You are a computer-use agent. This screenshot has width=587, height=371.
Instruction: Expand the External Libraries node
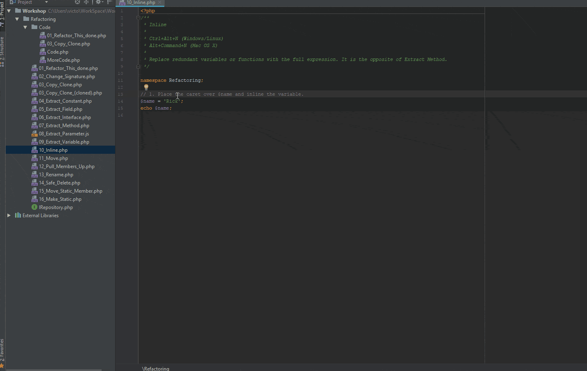point(9,215)
